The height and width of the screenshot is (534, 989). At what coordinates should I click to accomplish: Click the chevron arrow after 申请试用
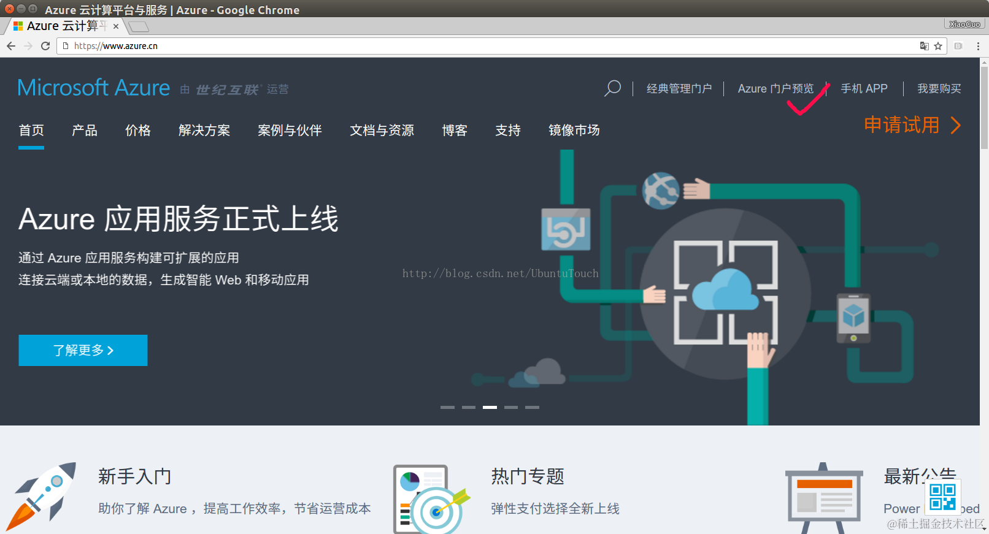click(955, 125)
